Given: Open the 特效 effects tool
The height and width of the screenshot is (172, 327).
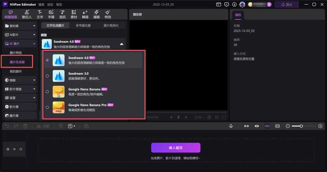Looking at the screenshot, I should coord(108,15).
